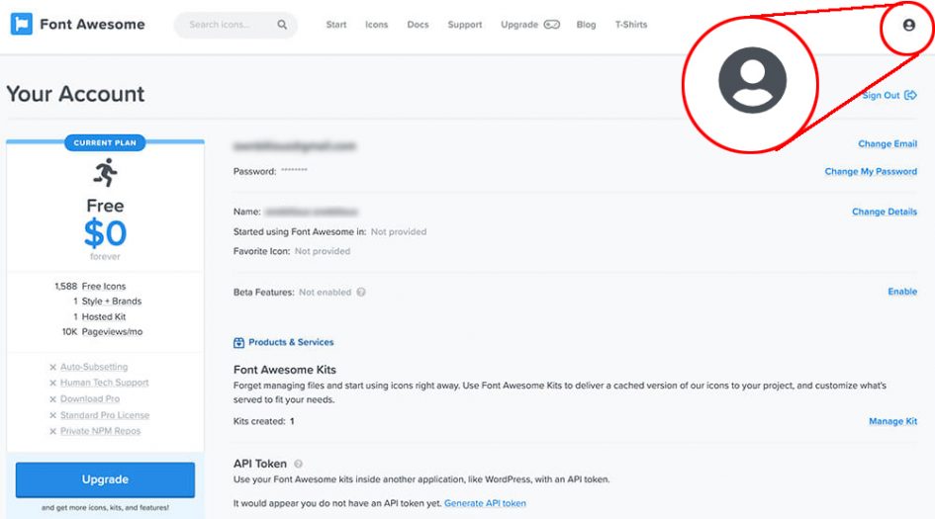Click the X beside Auto-Subsetting
This screenshot has width=935, height=519.
(x=53, y=367)
